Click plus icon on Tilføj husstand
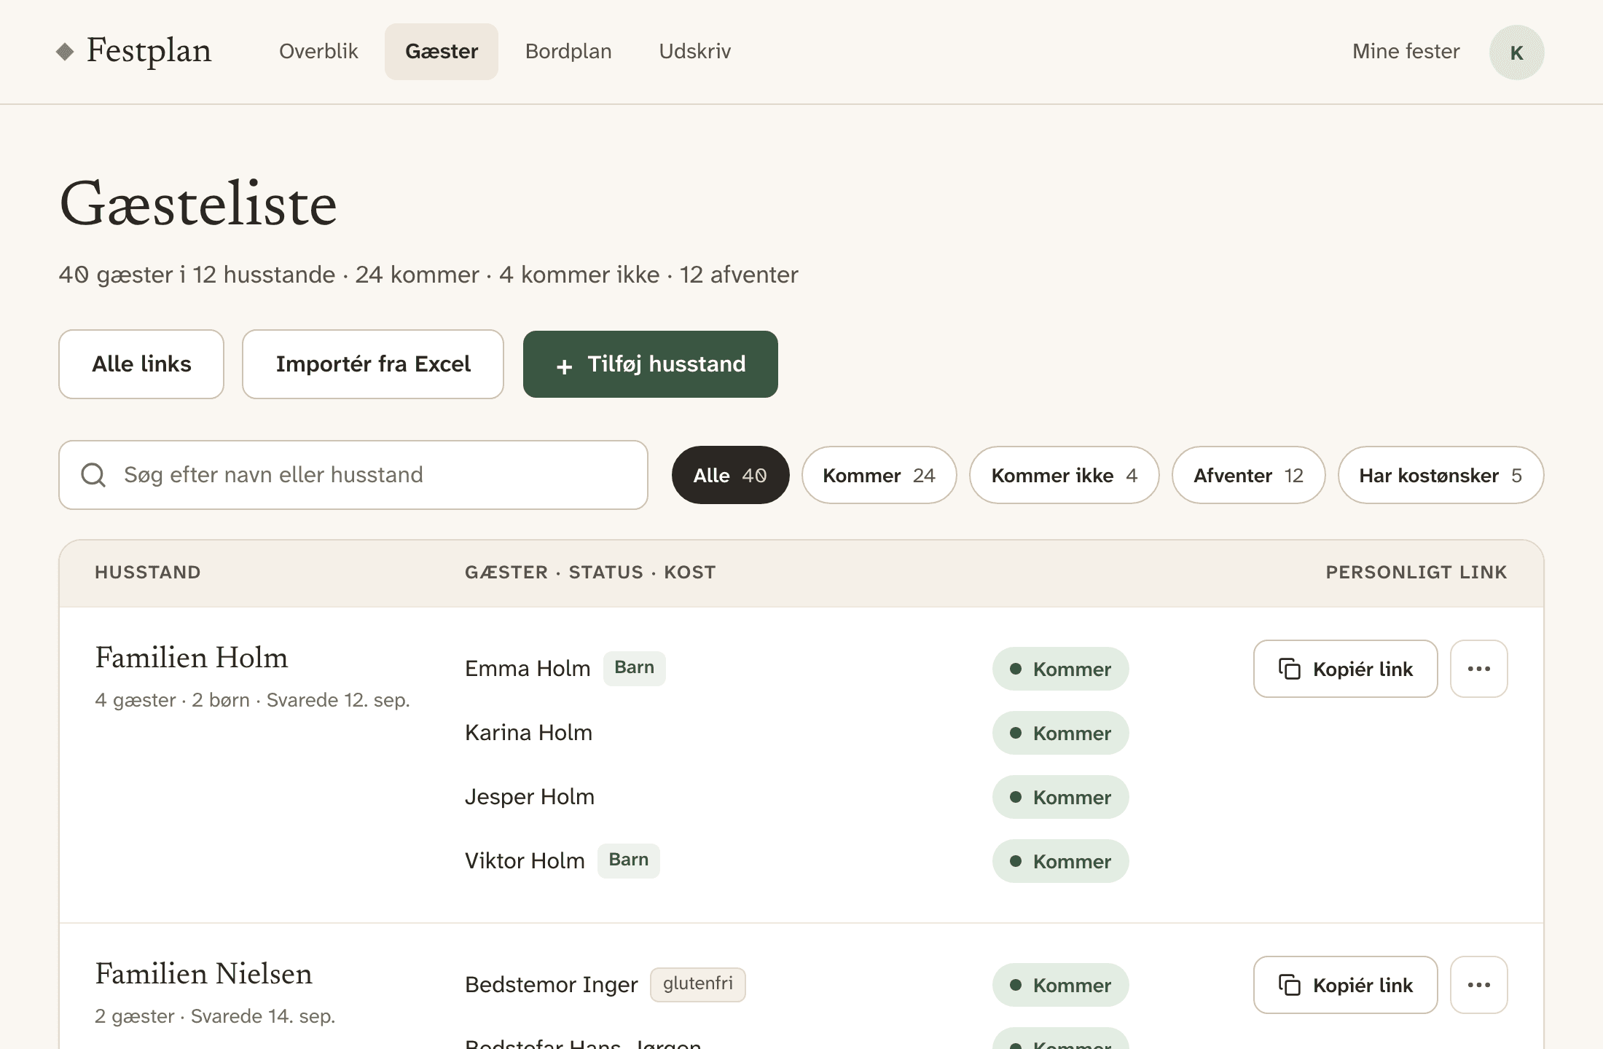The image size is (1603, 1049). [564, 366]
